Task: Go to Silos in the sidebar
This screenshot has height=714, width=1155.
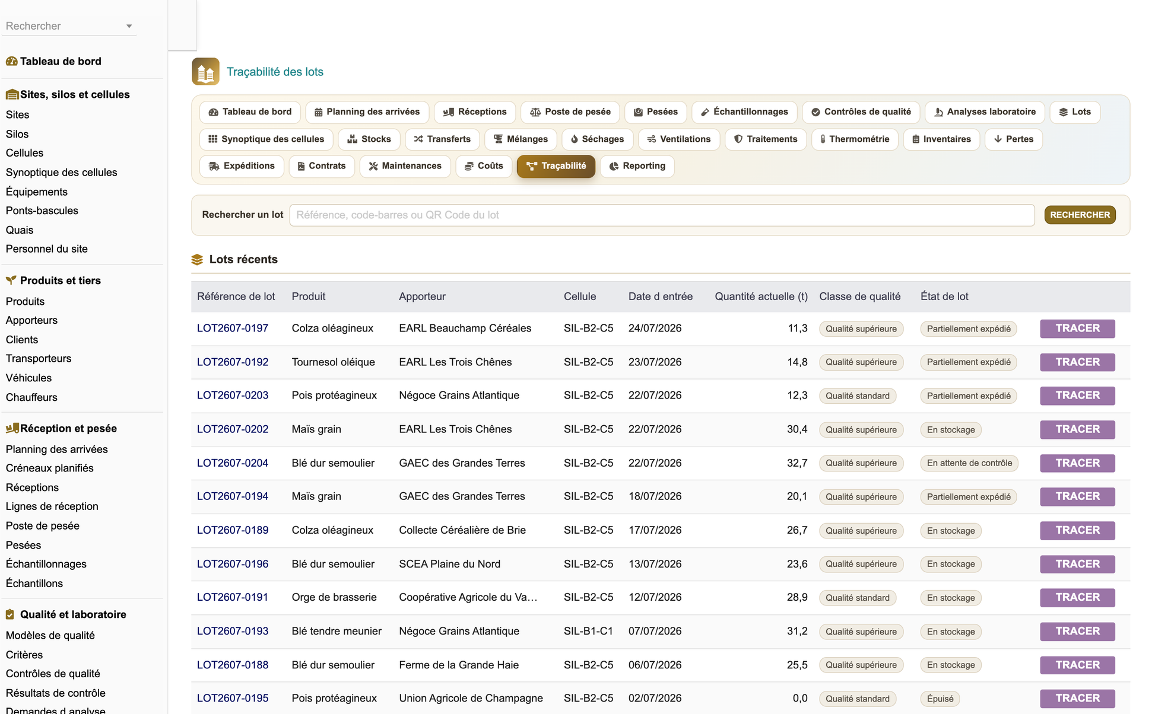Action: coord(17,134)
